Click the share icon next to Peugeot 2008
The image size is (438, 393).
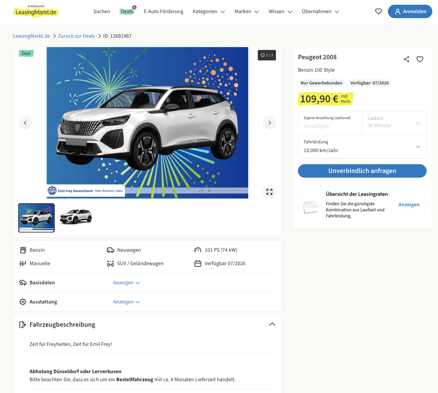coord(406,59)
